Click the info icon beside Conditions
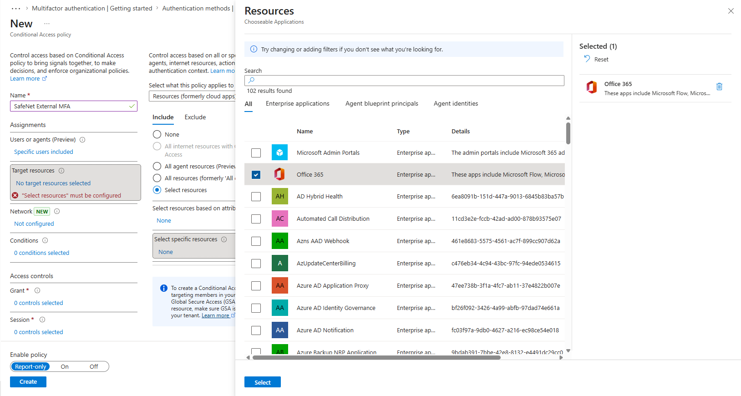741x396 pixels. [45, 240]
